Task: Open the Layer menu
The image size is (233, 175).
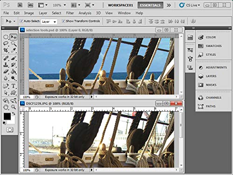Action: [x=43, y=13]
